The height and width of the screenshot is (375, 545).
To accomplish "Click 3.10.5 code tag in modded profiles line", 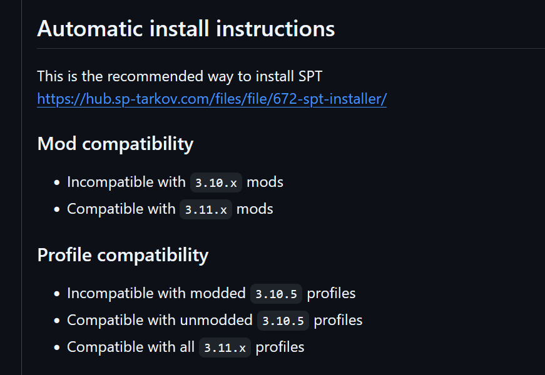I will [277, 294].
